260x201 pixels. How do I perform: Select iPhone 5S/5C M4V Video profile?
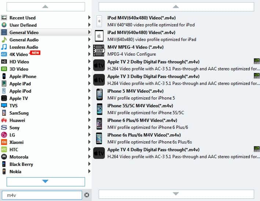pyautogui.click(x=176, y=109)
